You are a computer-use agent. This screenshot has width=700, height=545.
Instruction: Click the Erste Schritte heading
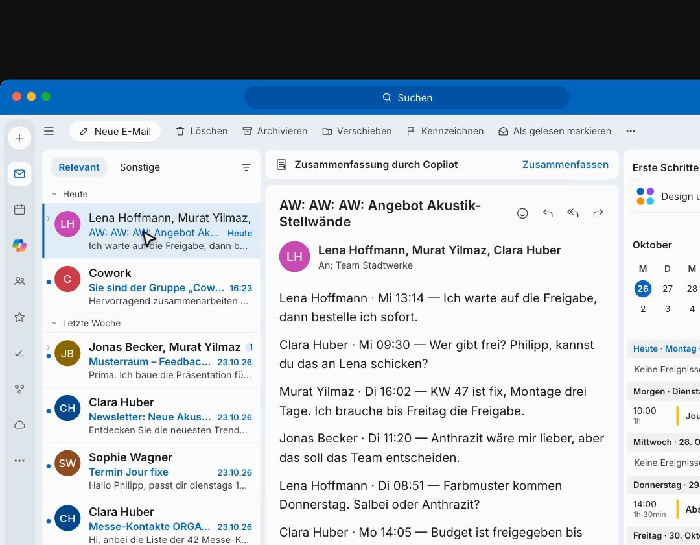click(665, 167)
